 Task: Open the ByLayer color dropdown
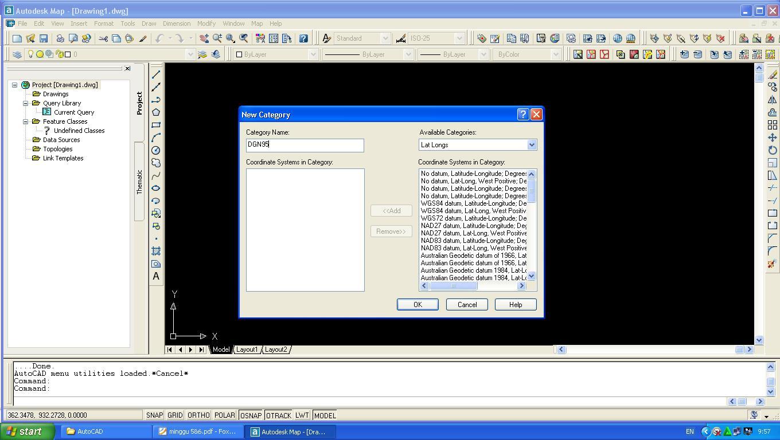313,54
